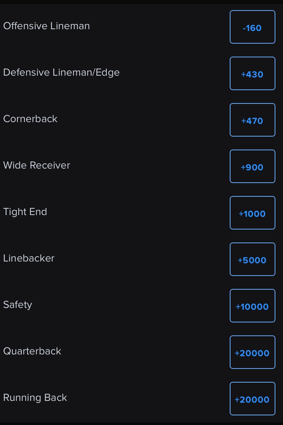Select the Running Back +20000 odds

(x=252, y=399)
